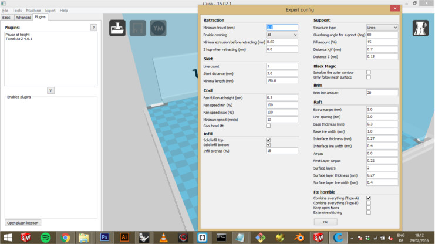Open the File menu
The height and width of the screenshot is (244, 435).
click(x=5, y=10)
